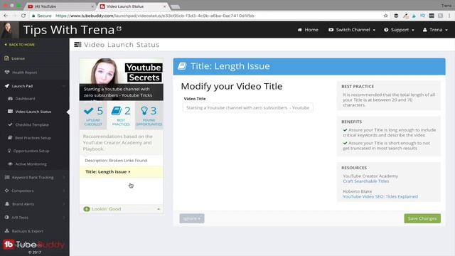Click the License icon in the sidebar
Screen dimensions: 455x256
6,58
